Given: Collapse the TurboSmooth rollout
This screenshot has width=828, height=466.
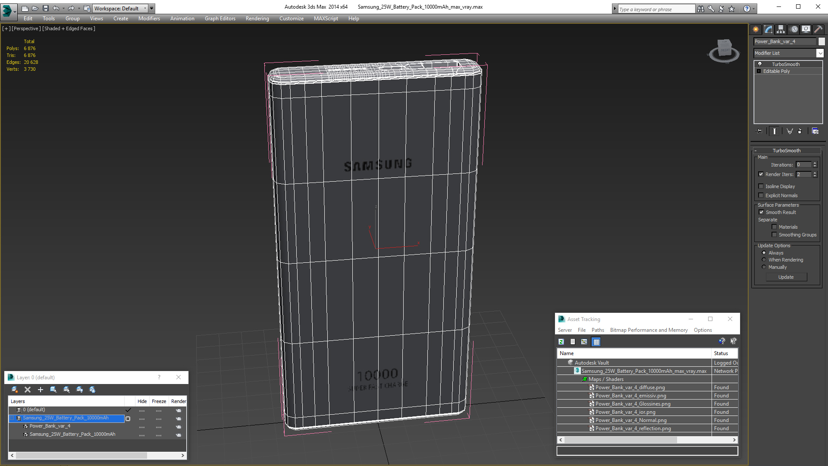Looking at the screenshot, I should [787, 151].
